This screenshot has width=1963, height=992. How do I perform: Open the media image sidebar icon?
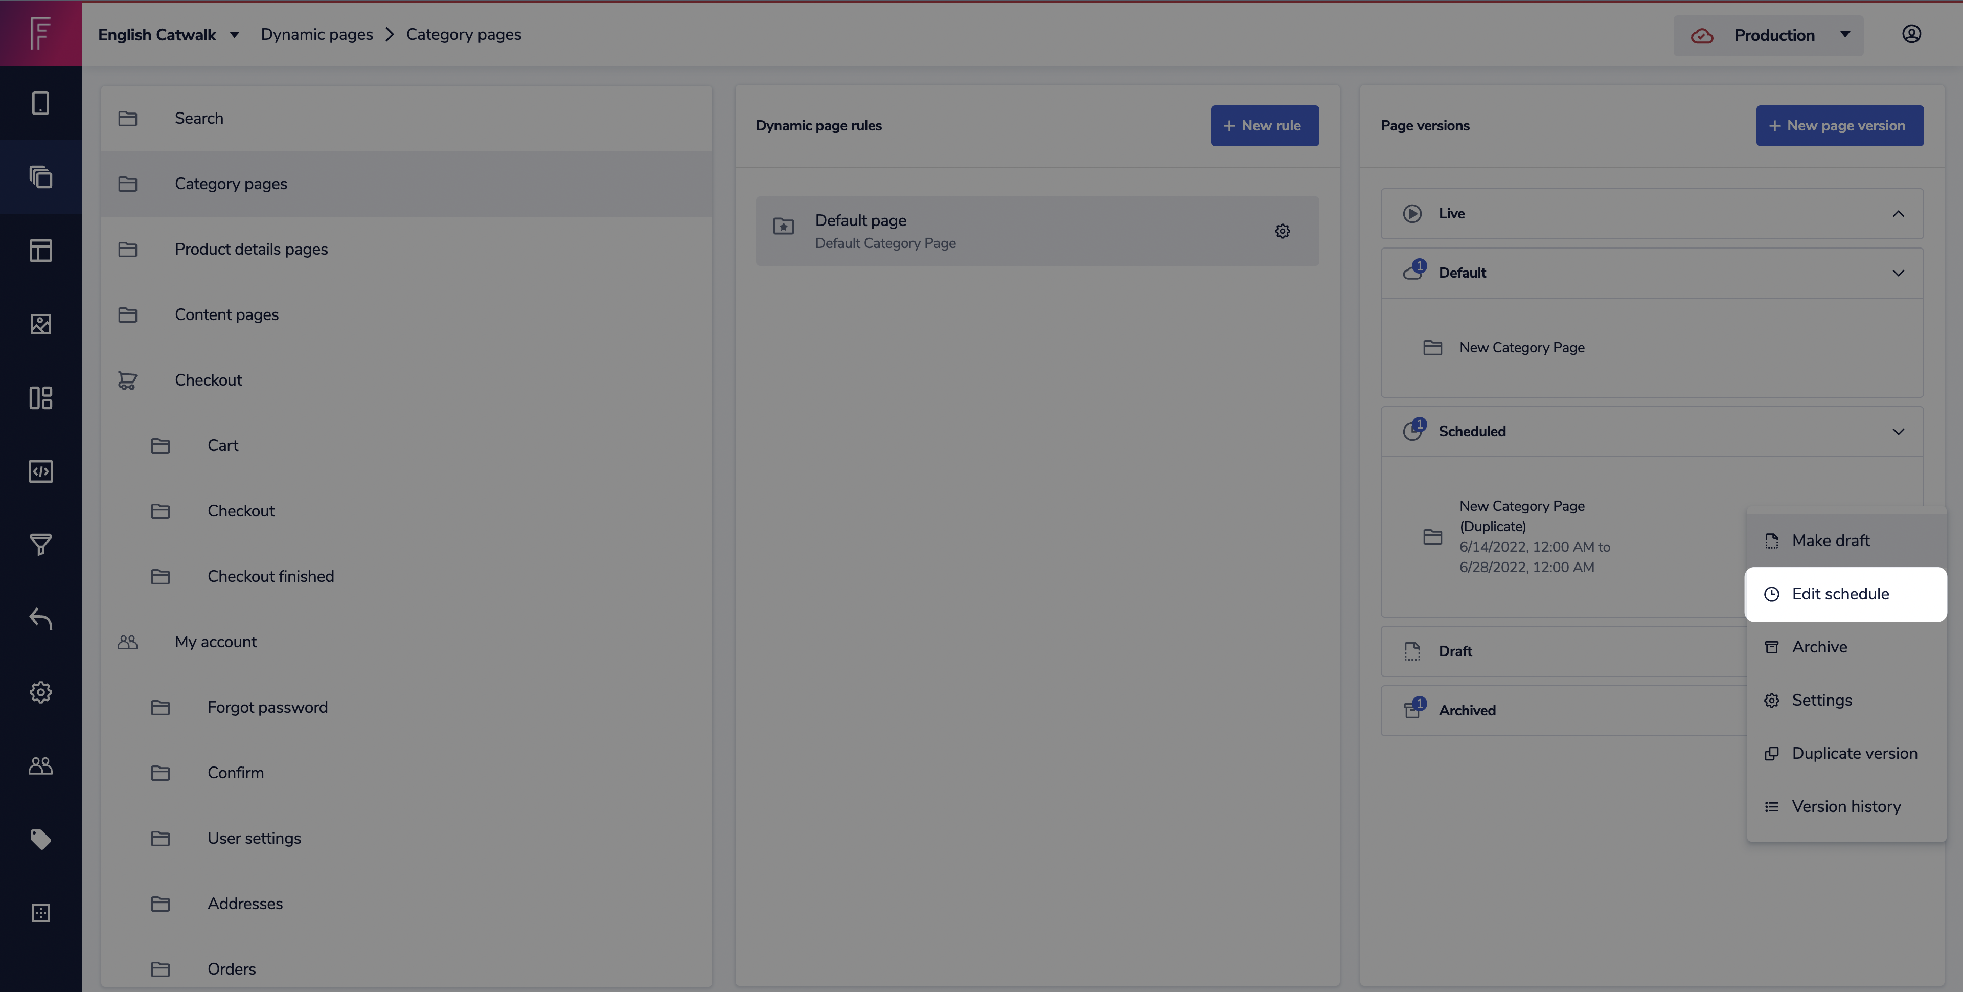coord(40,324)
